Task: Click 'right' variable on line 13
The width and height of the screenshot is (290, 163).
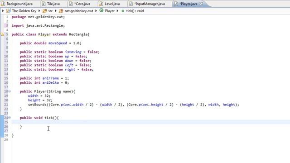Action: 70,69
